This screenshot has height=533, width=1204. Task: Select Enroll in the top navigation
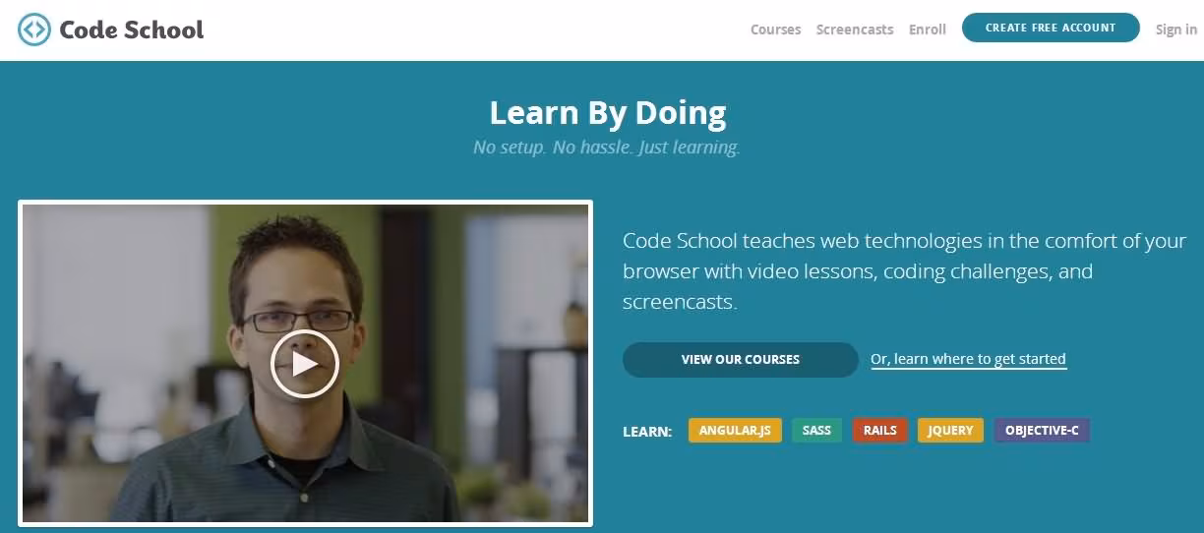(x=928, y=30)
